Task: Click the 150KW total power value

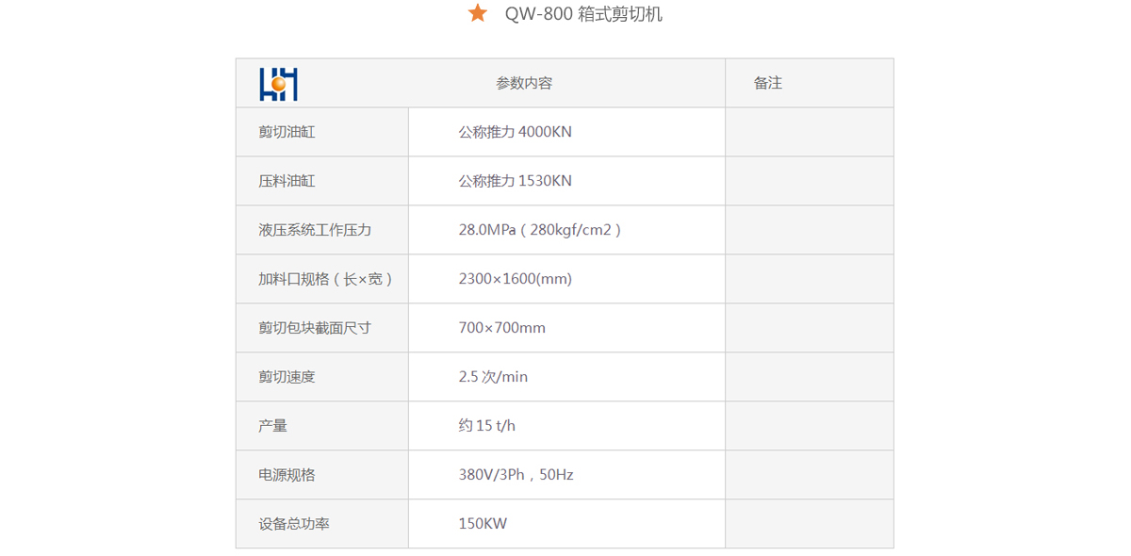Action: point(483,524)
